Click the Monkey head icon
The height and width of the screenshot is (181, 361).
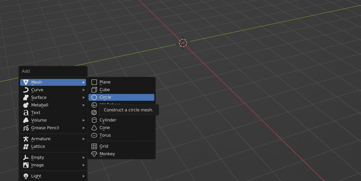tap(94, 154)
